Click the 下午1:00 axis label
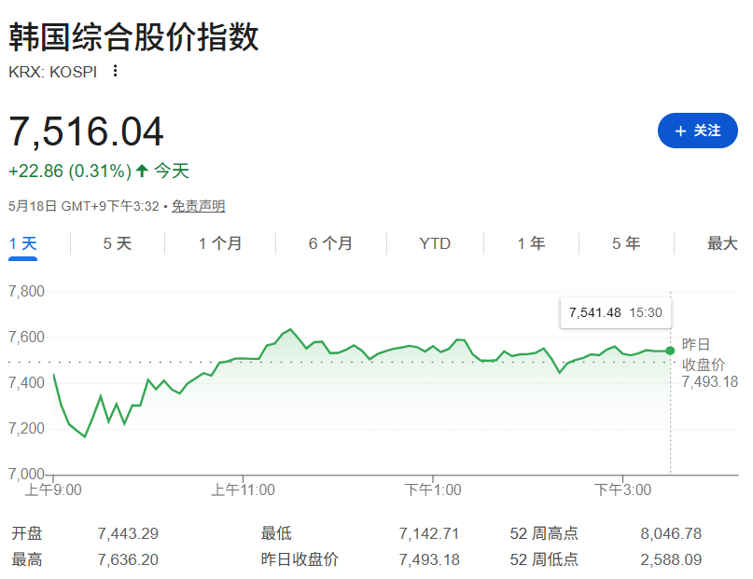Screen dimensions: 753x579 (433, 489)
